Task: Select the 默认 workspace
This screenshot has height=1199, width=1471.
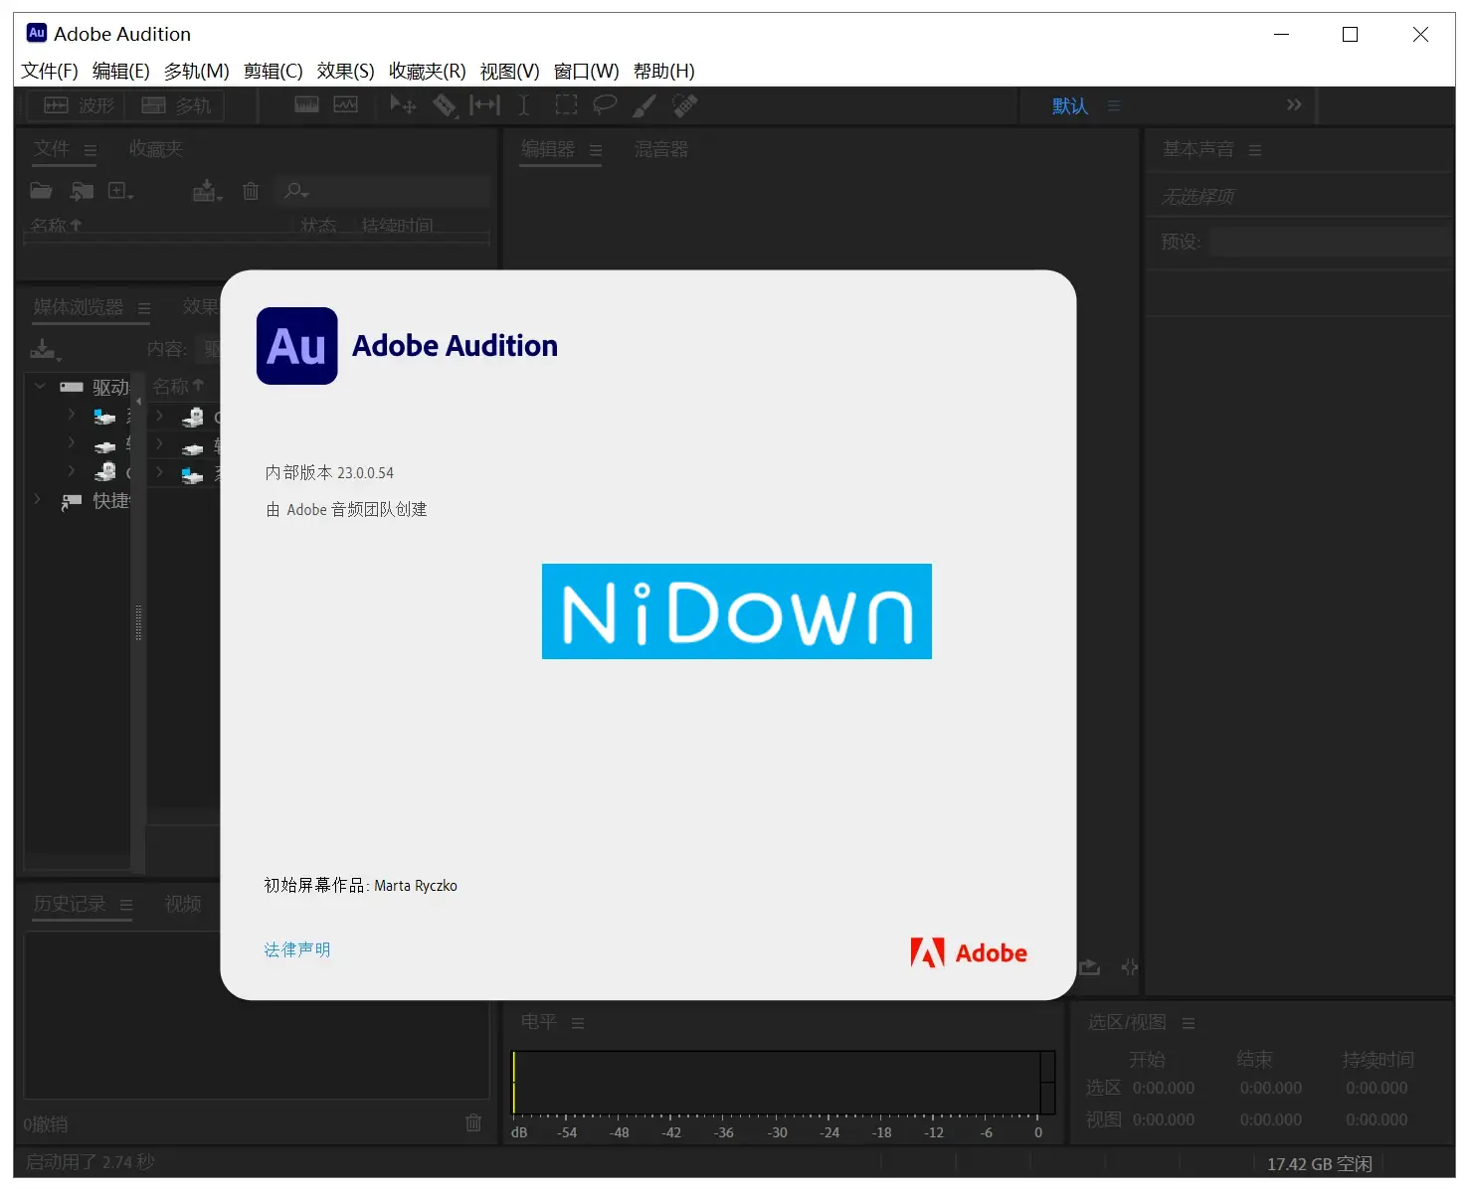Action: pyautogui.click(x=1070, y=105)
